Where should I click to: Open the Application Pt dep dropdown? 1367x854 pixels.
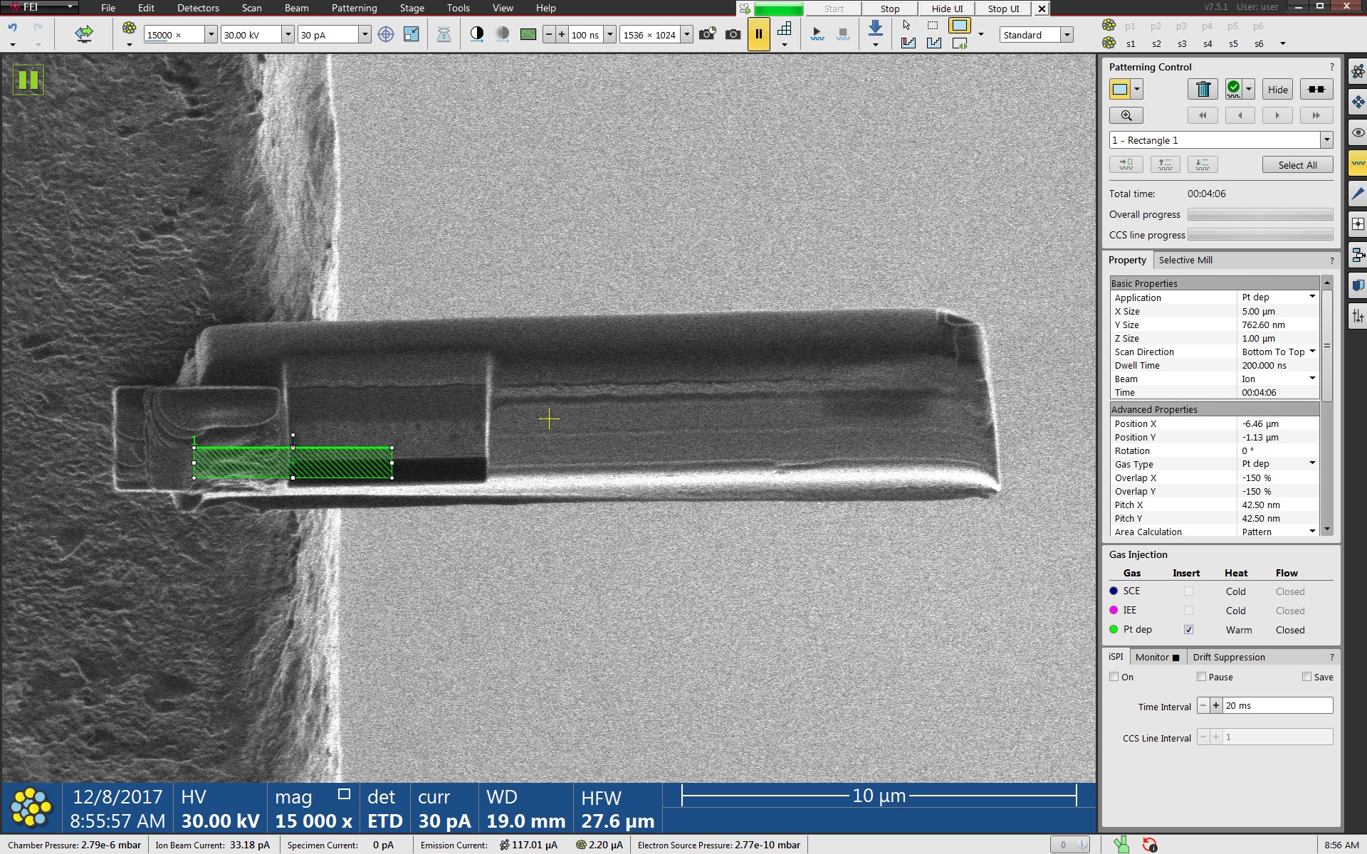pyautogui.click(x=1312, y=297)
